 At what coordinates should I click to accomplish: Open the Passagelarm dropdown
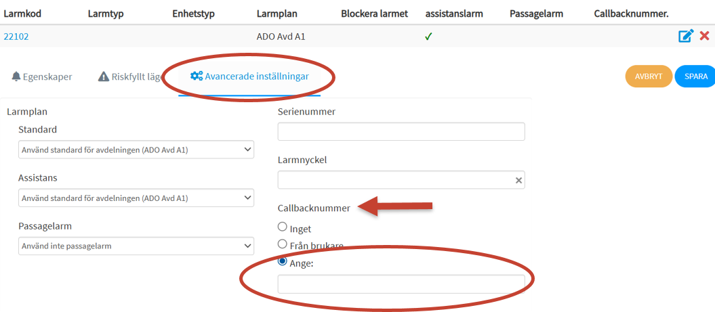(x=136, y=246)
